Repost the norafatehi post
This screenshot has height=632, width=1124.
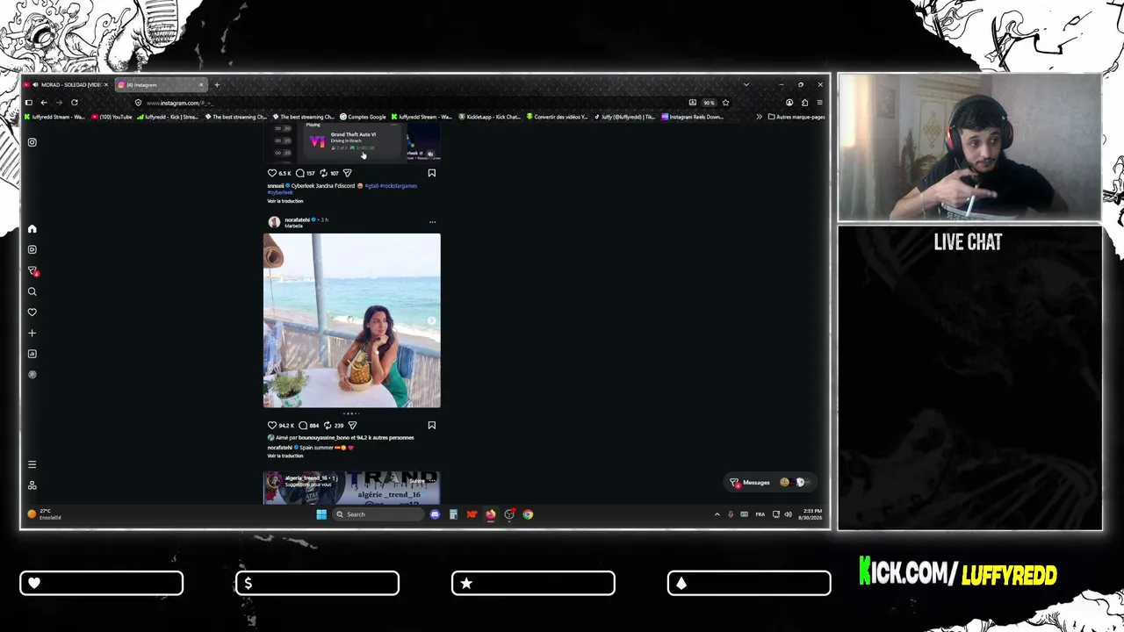tap(328, 426)
